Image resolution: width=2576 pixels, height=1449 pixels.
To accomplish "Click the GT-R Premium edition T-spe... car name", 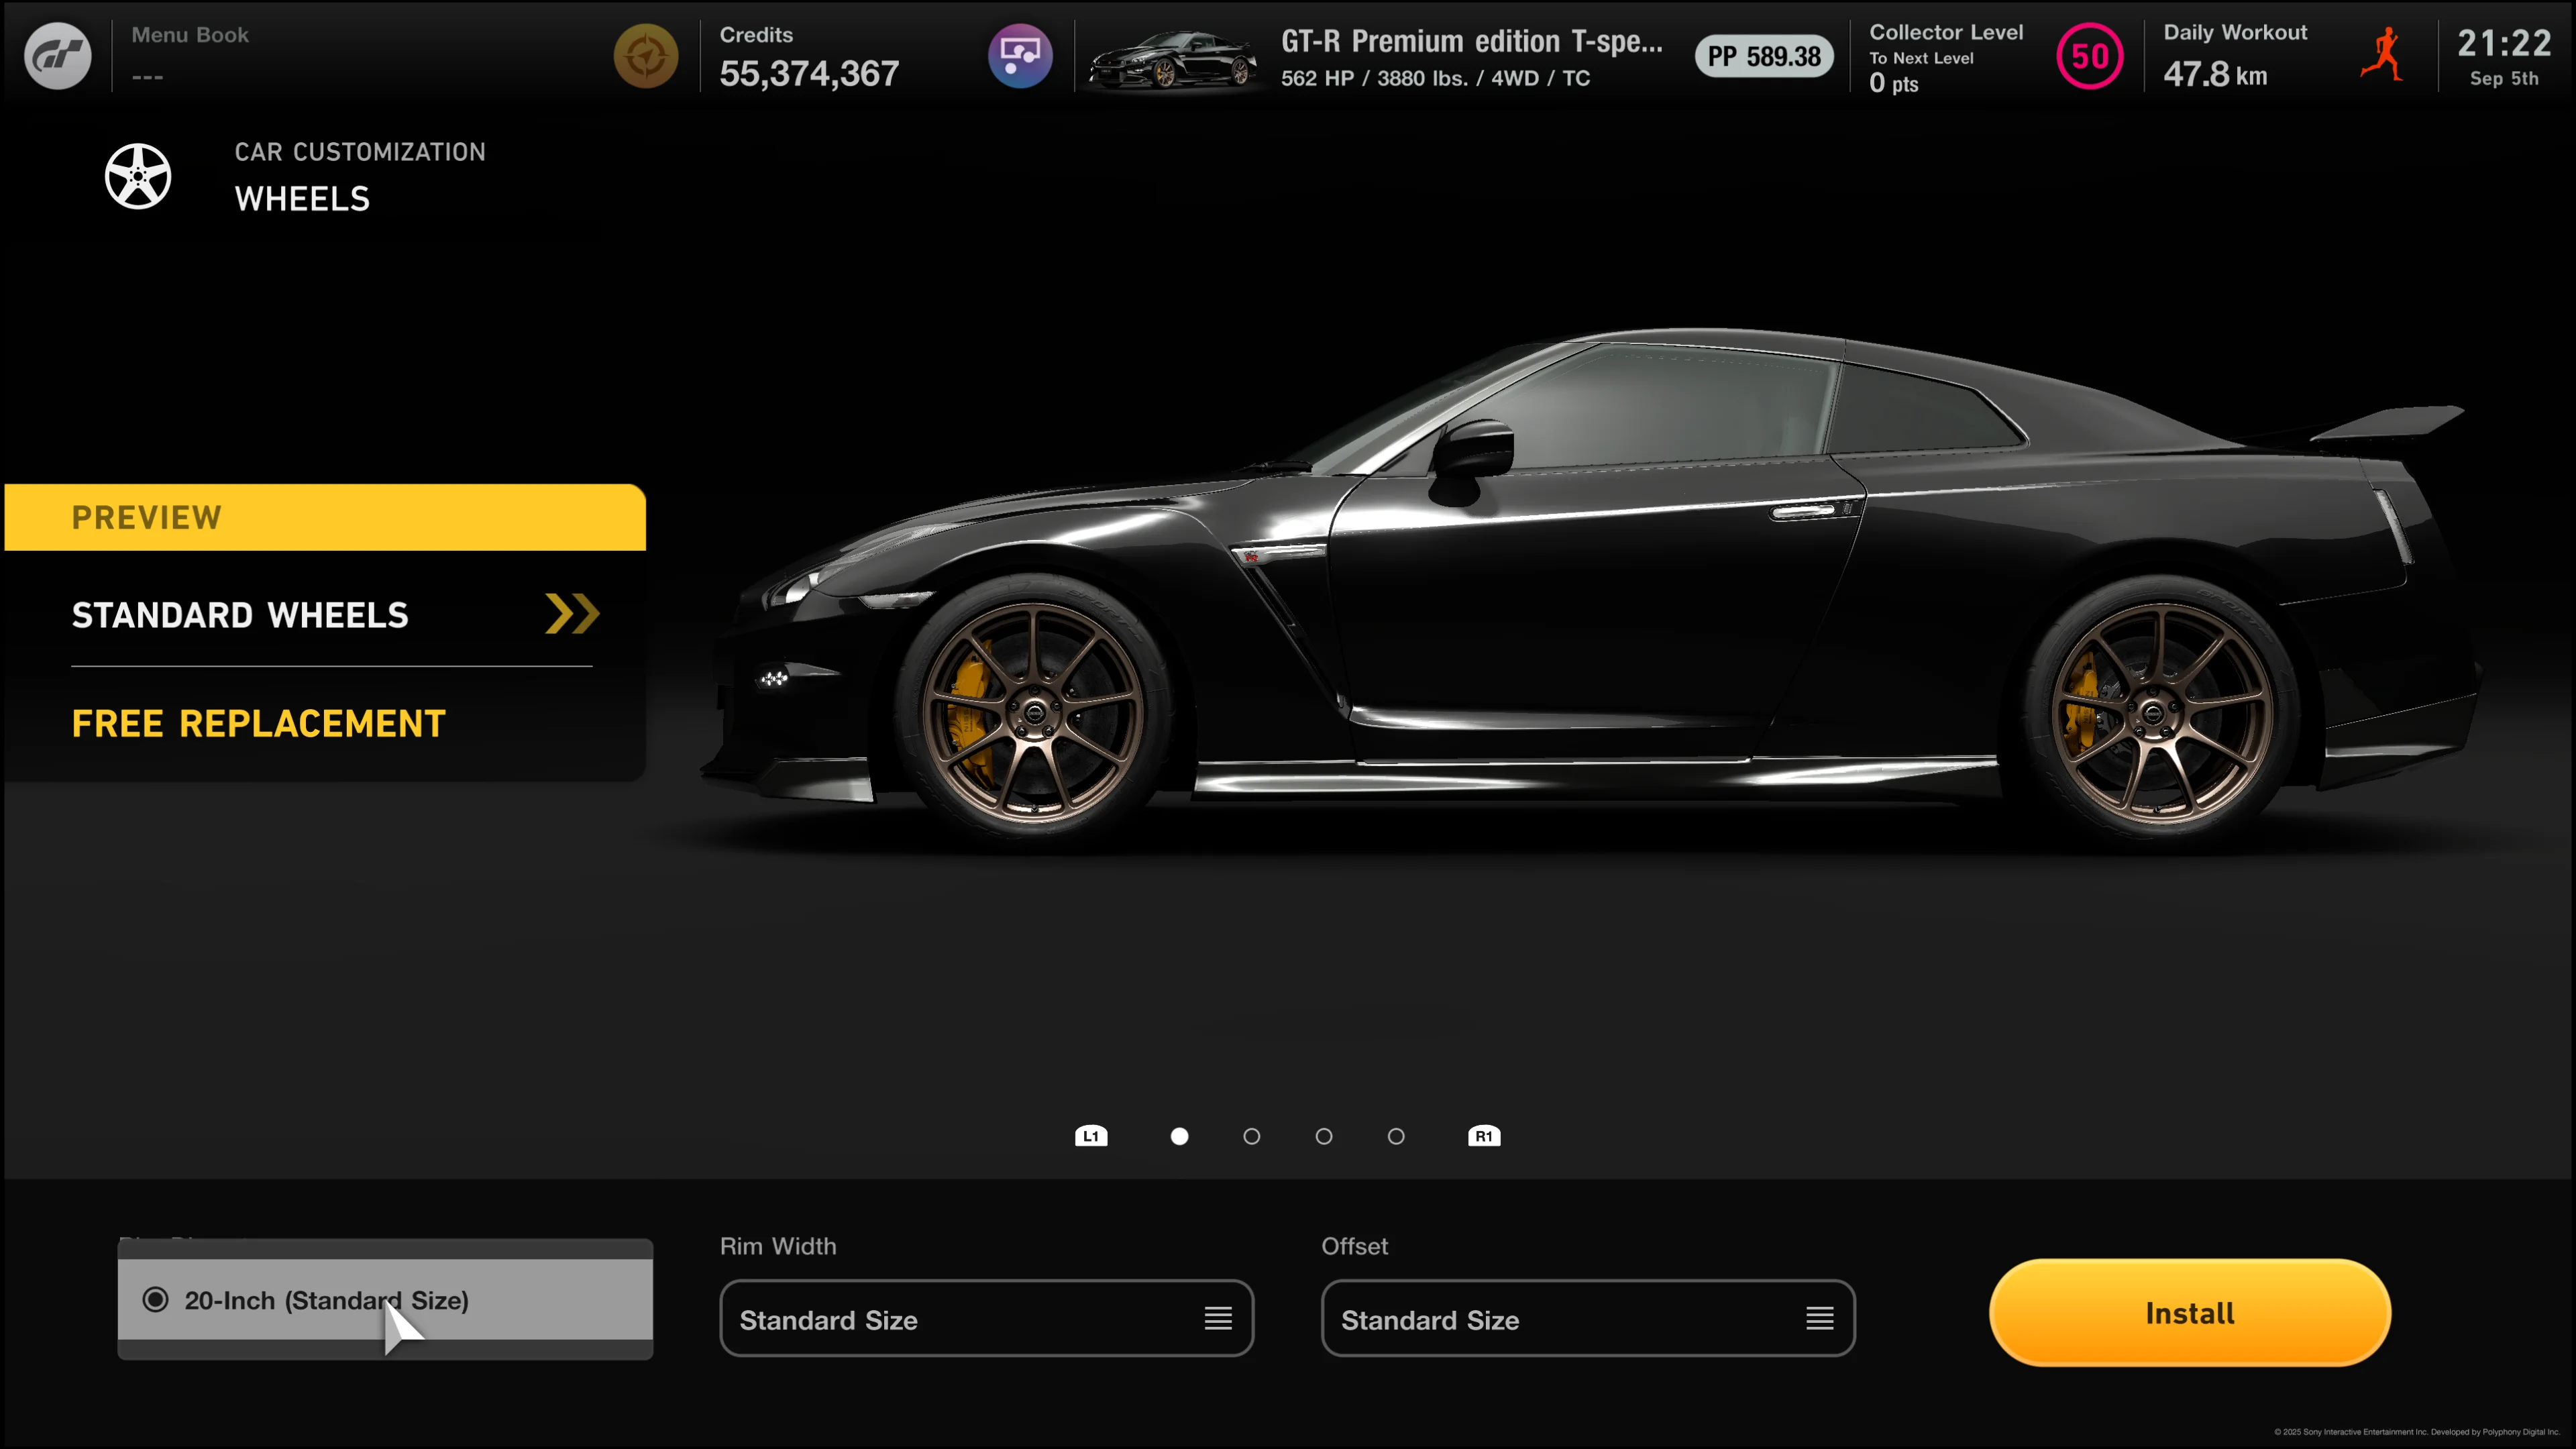I will click(x=1472, y=41).
